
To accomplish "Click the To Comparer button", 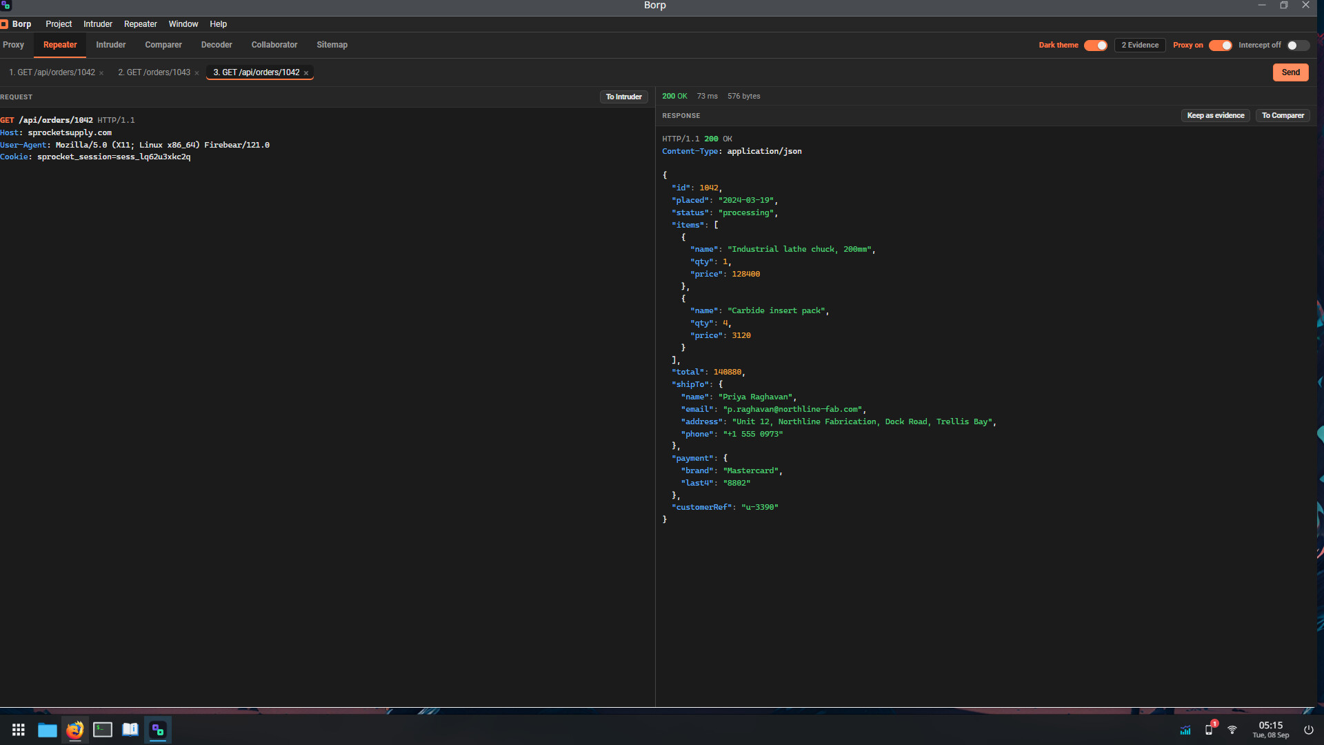I will (1283, 116).
